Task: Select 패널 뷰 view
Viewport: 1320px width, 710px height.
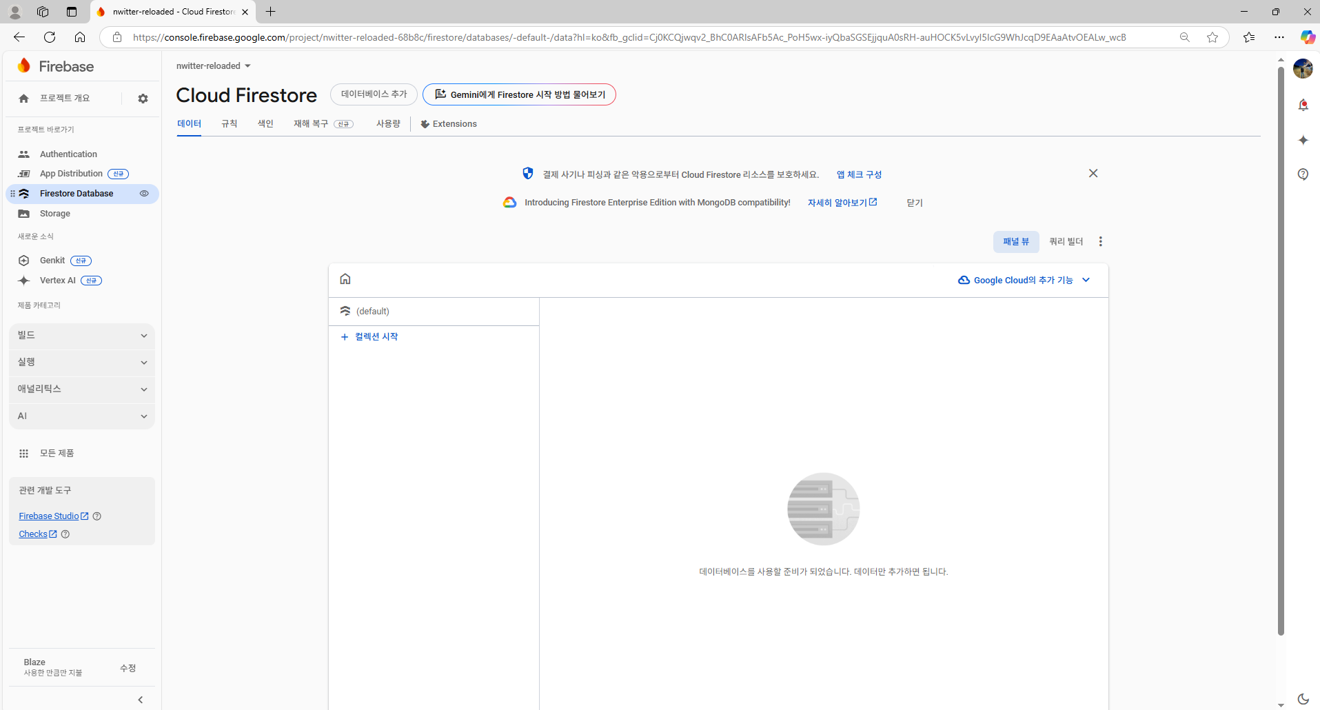Action: pyautogui.click(x=1016, y=242)
